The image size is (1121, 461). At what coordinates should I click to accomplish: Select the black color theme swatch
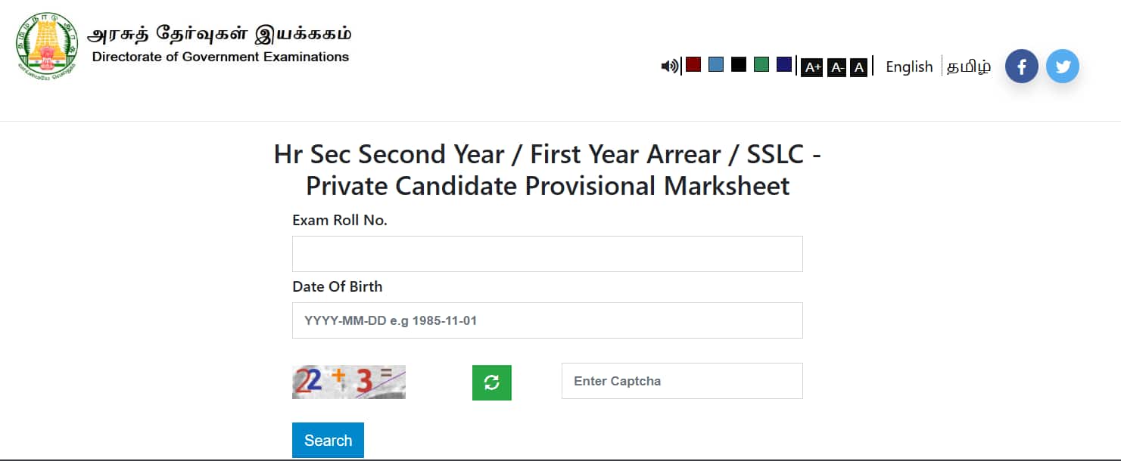click(739, 64)
